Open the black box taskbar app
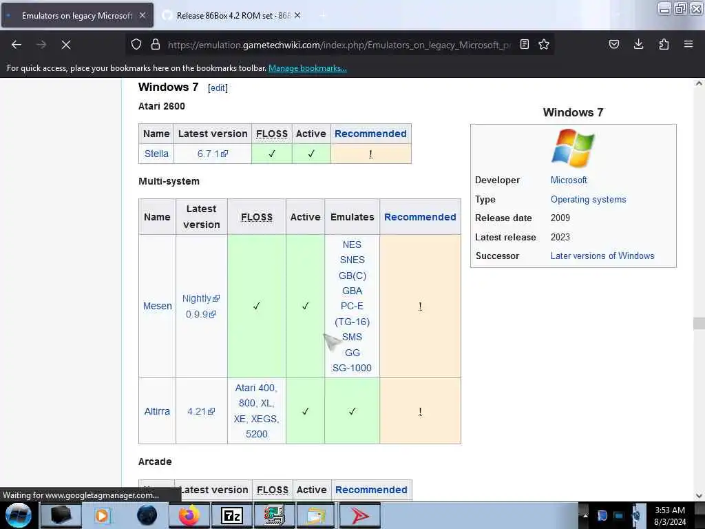 tap(61, 515)
